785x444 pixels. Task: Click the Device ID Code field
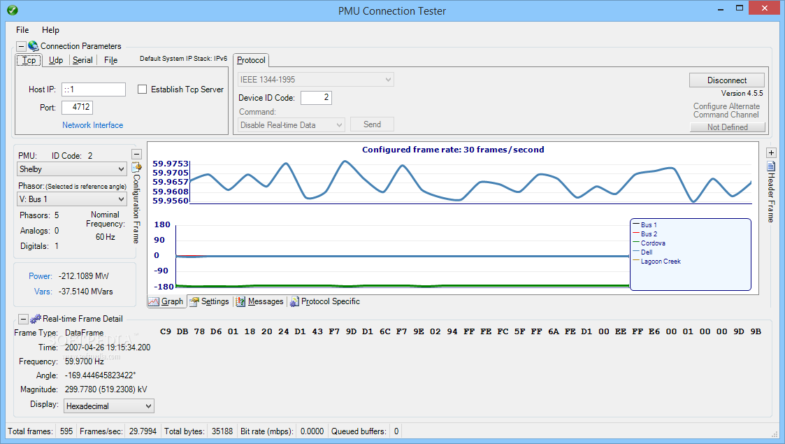click(x=316, y=98)
